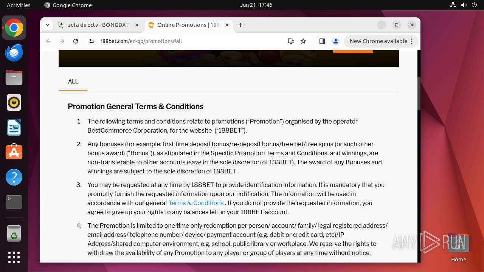Image resolution: width=484 pixels, height=272 pixels.
Task: Go forward in Chrome
Action: point(62,41)
